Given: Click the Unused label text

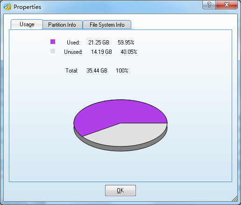Looking at the screenshot, I should tap(73, 52).
